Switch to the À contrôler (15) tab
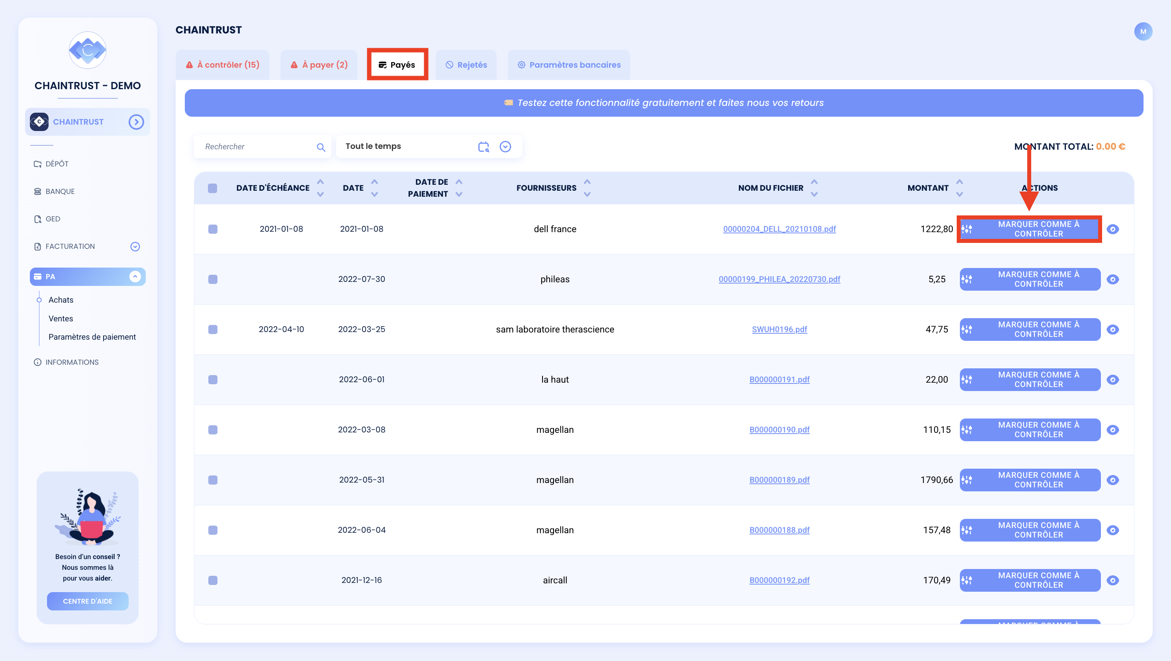The height and width of the screenshot is (661, 1171). click(223, 65)
